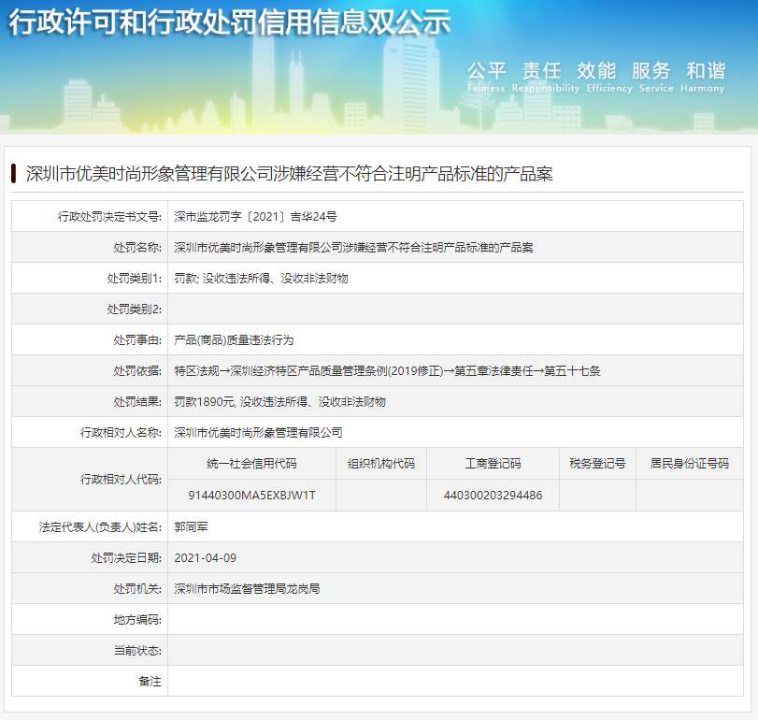Click the 处罚事由 label

137,340
